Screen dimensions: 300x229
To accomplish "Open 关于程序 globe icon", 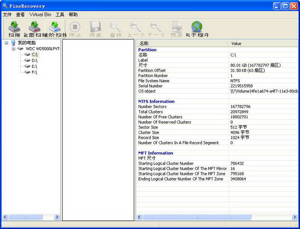I will click(197, 29).
